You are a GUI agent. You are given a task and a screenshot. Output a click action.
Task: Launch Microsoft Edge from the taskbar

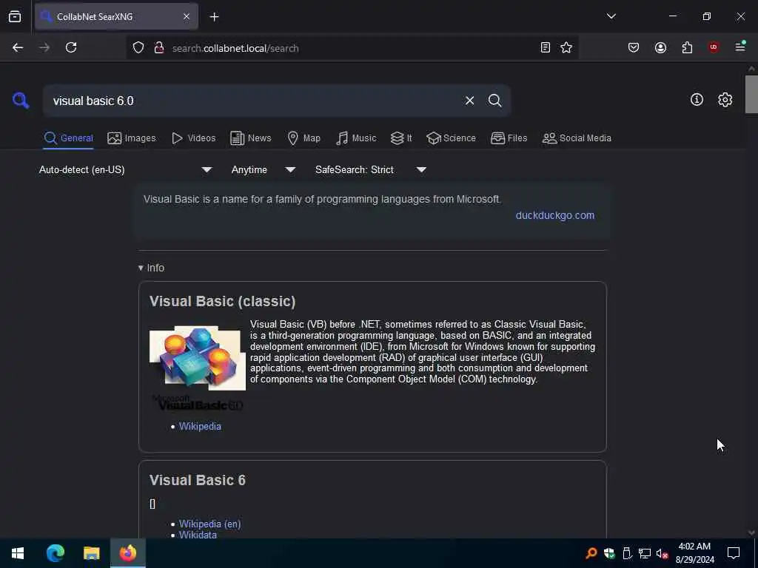pyautogui.click(x=55, y=553)
